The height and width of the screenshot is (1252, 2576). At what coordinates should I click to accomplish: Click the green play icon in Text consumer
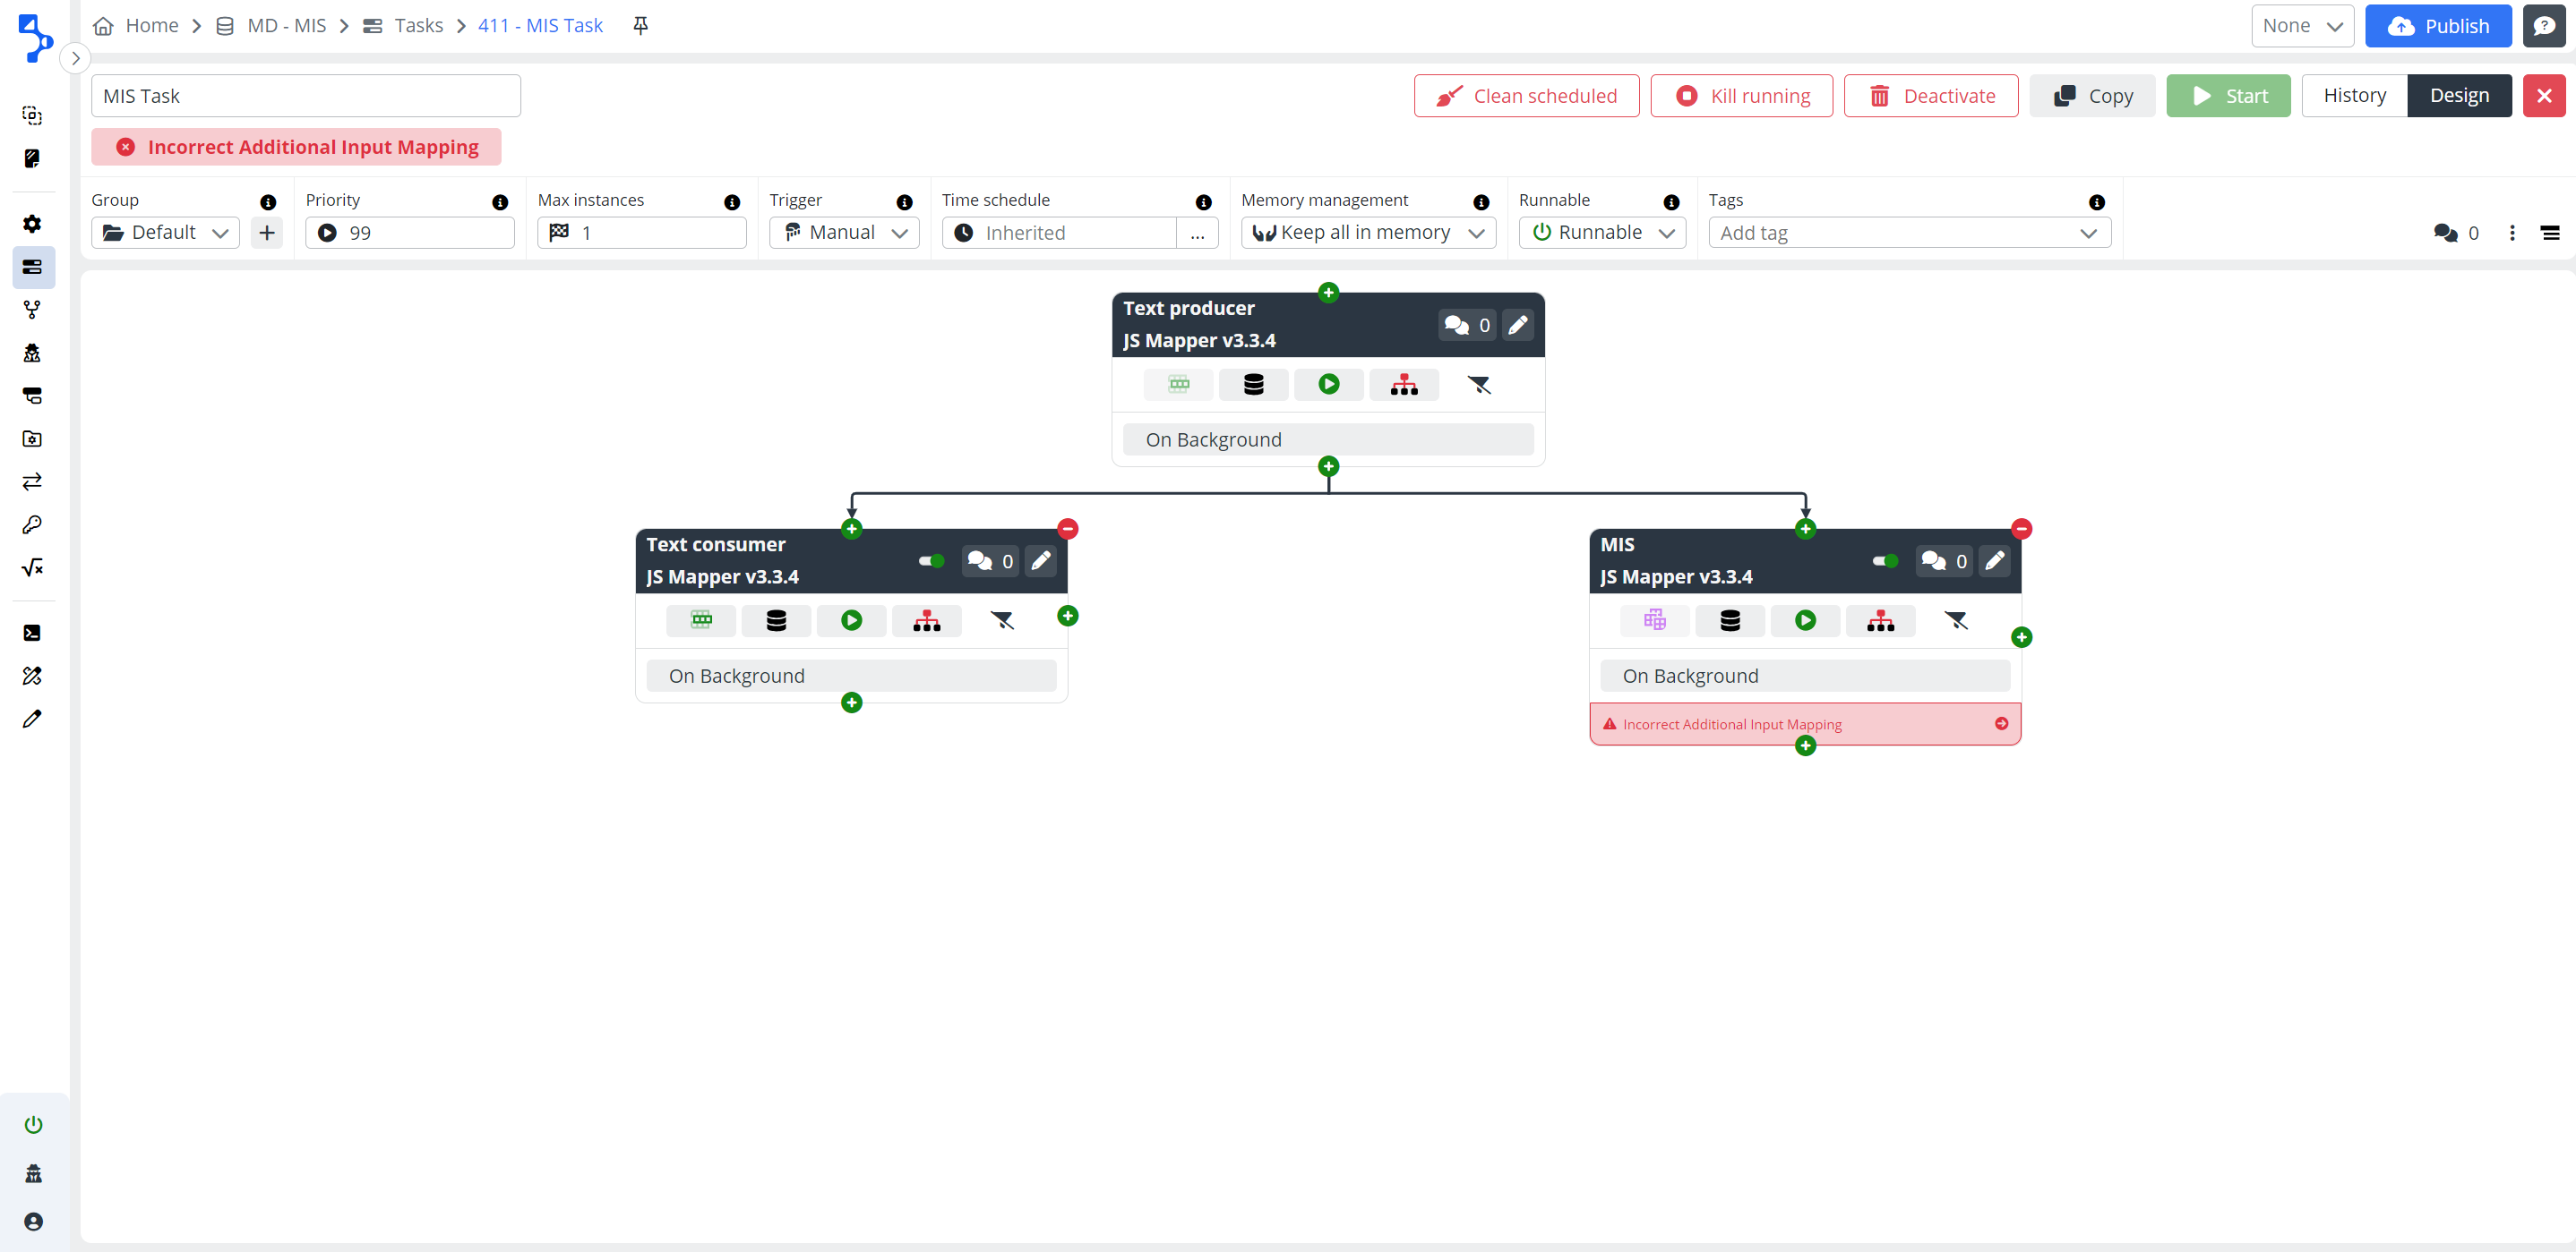tap(851, 620)
